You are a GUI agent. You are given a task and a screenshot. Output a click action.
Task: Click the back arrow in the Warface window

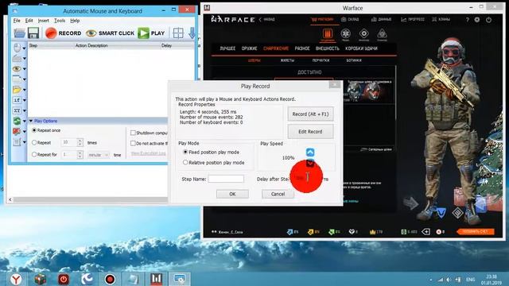tap(260, 19)
